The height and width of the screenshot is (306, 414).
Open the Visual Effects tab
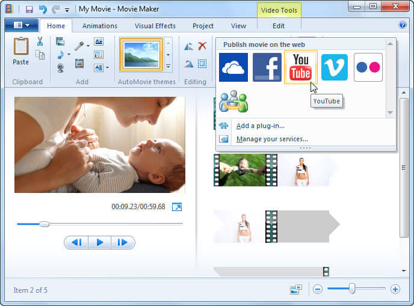pos(155,26)
